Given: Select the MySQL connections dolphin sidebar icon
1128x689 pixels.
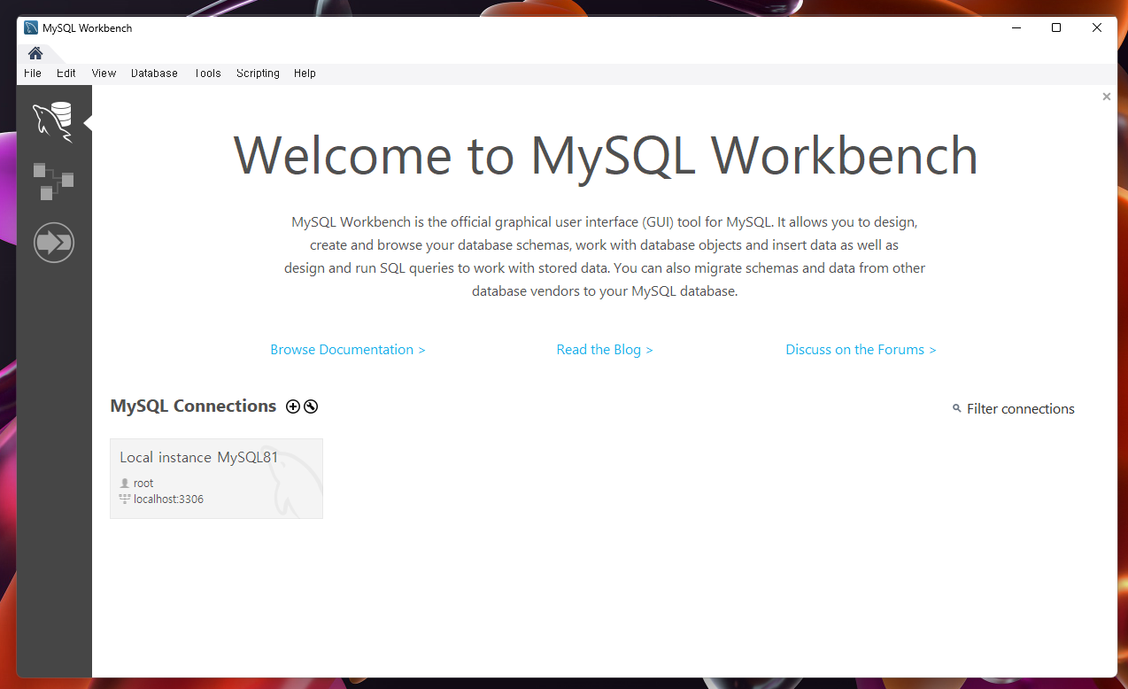Looking at the screenshot, I should 53,121.
